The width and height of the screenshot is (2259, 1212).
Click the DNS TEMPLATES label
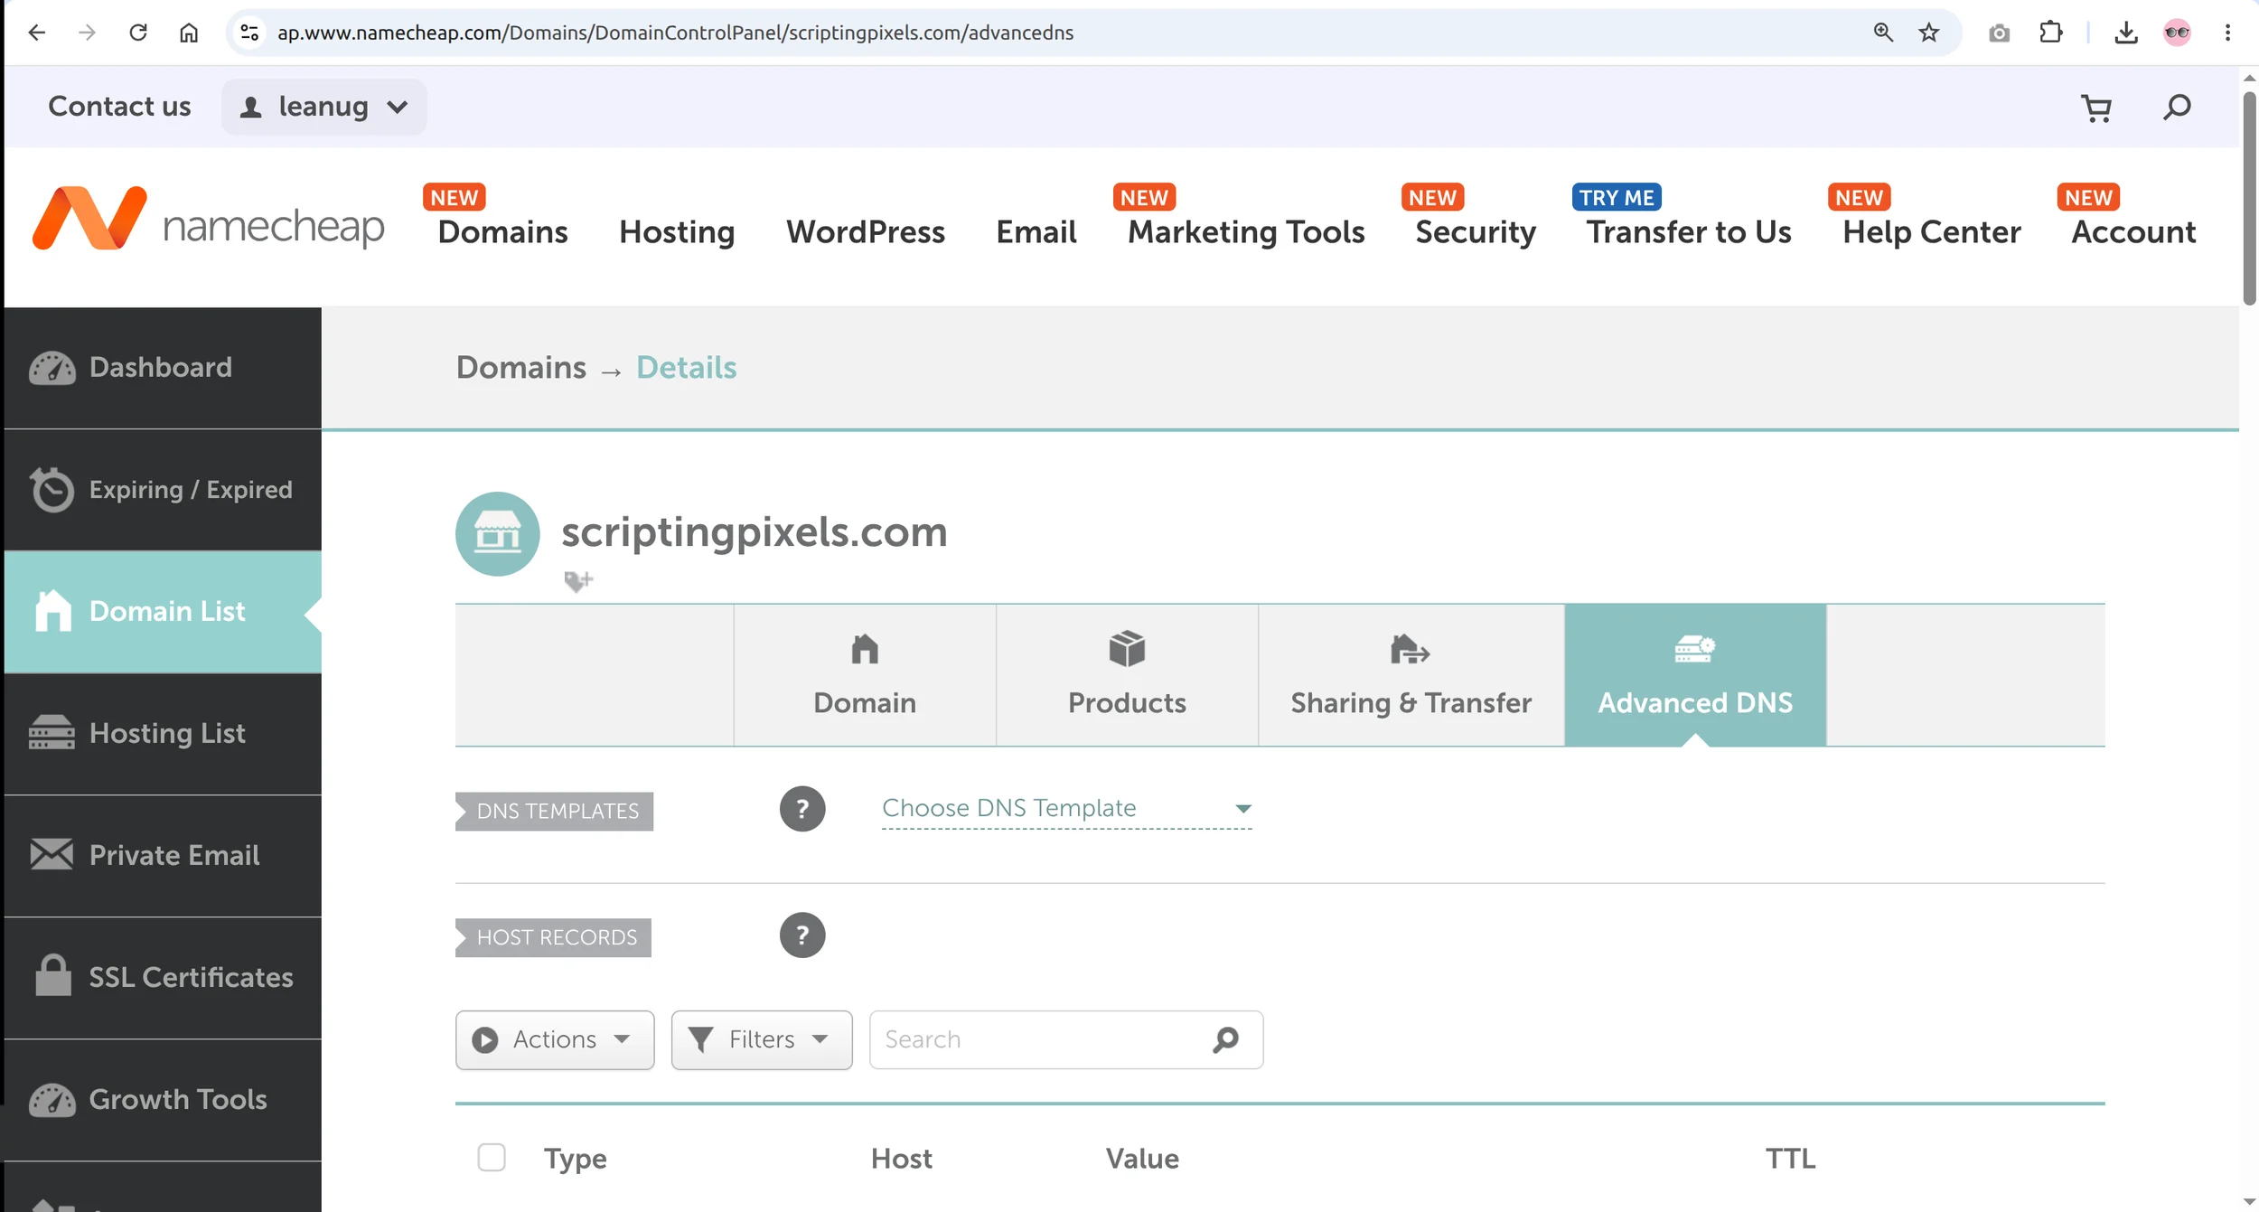pos(555,811)
